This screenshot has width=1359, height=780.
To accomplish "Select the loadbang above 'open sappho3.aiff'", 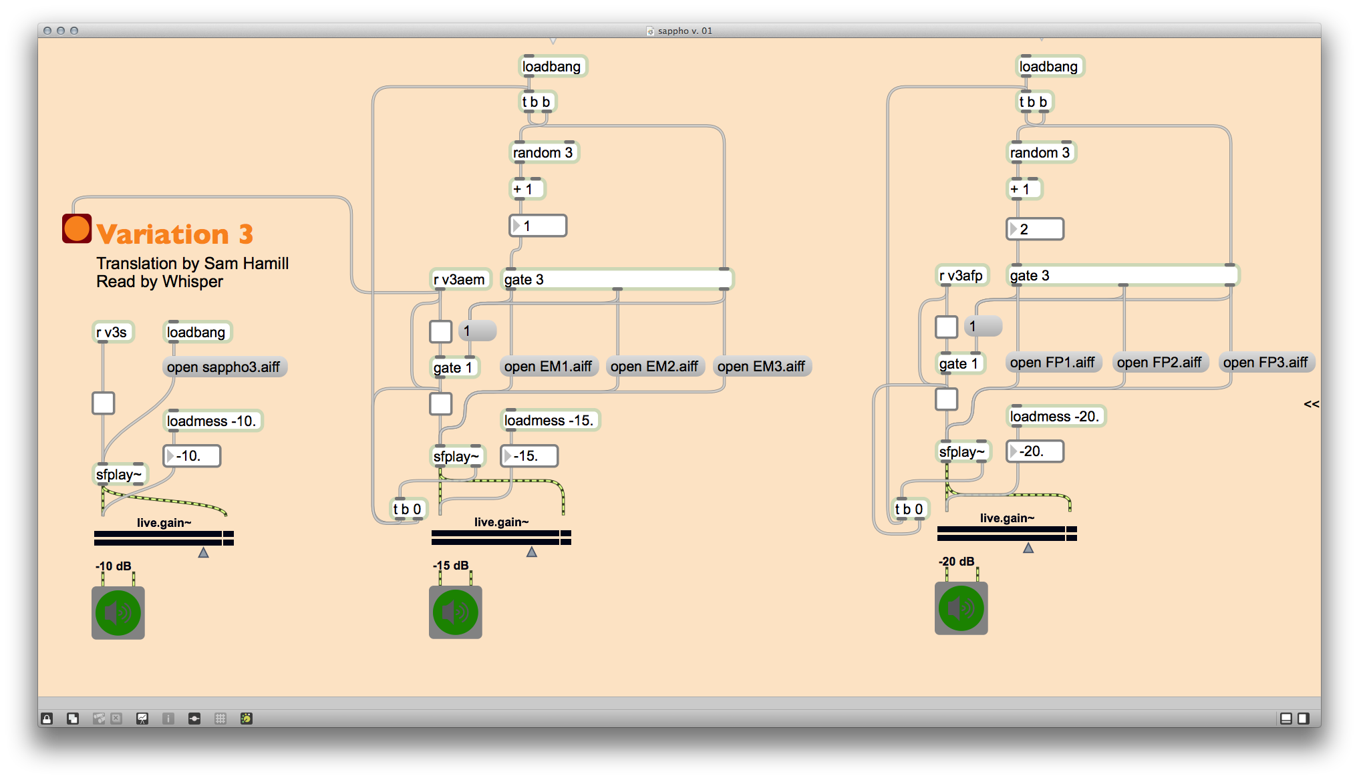I will (196, 333).
